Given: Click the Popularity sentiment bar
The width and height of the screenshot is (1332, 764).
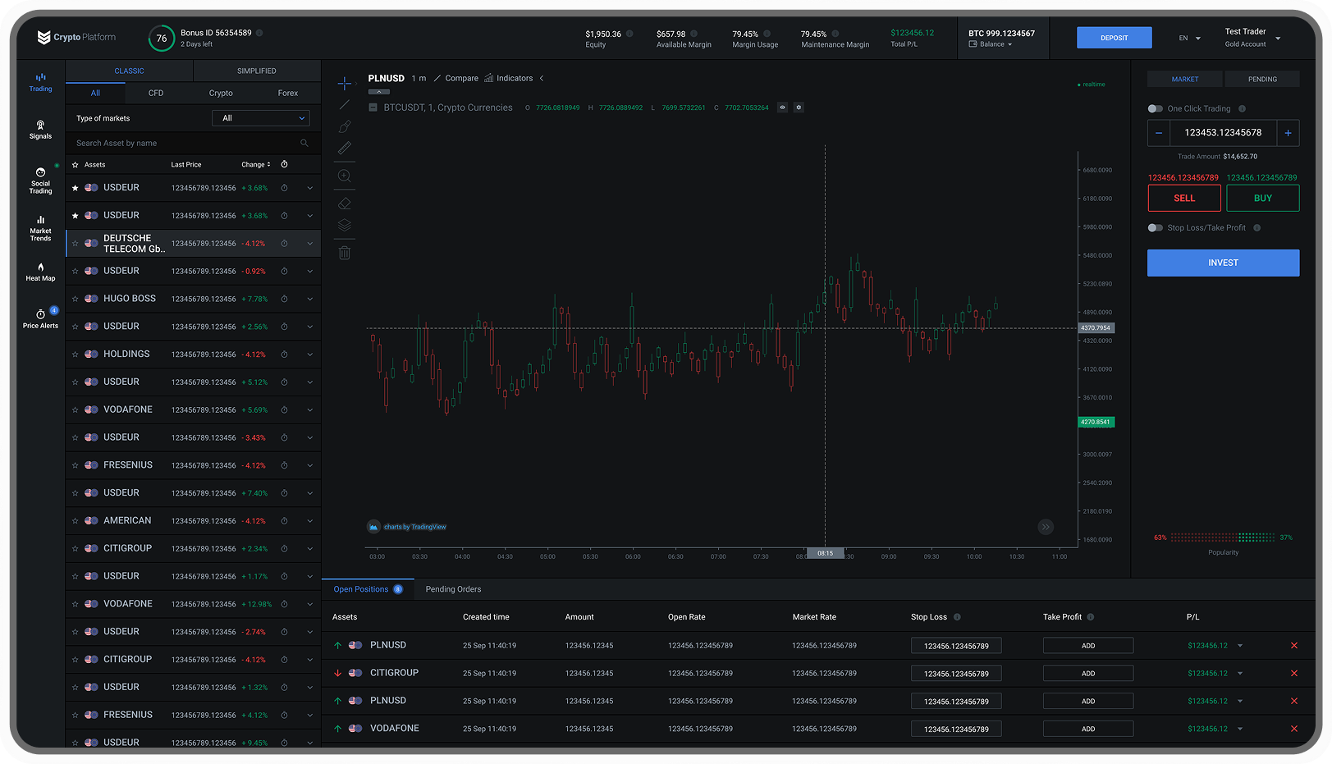Looking at the screenshot, I should pyautogui.click(x=1223, y=538).
